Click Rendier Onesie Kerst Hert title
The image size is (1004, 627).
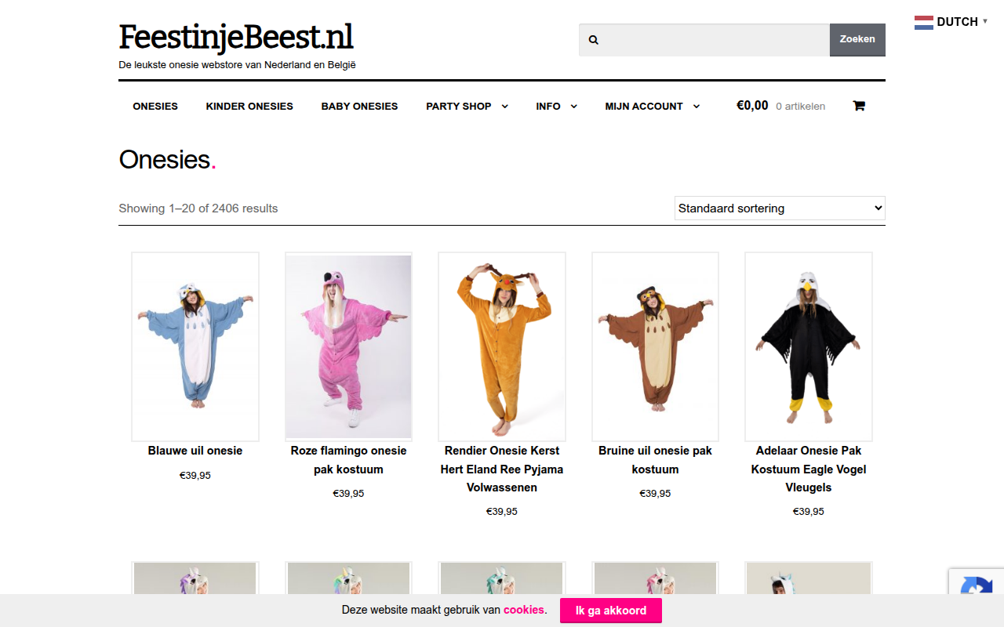(x=502, y=469)
